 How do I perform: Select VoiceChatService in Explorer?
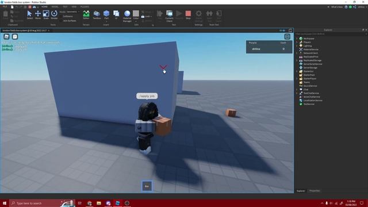[x=312, y=97]
